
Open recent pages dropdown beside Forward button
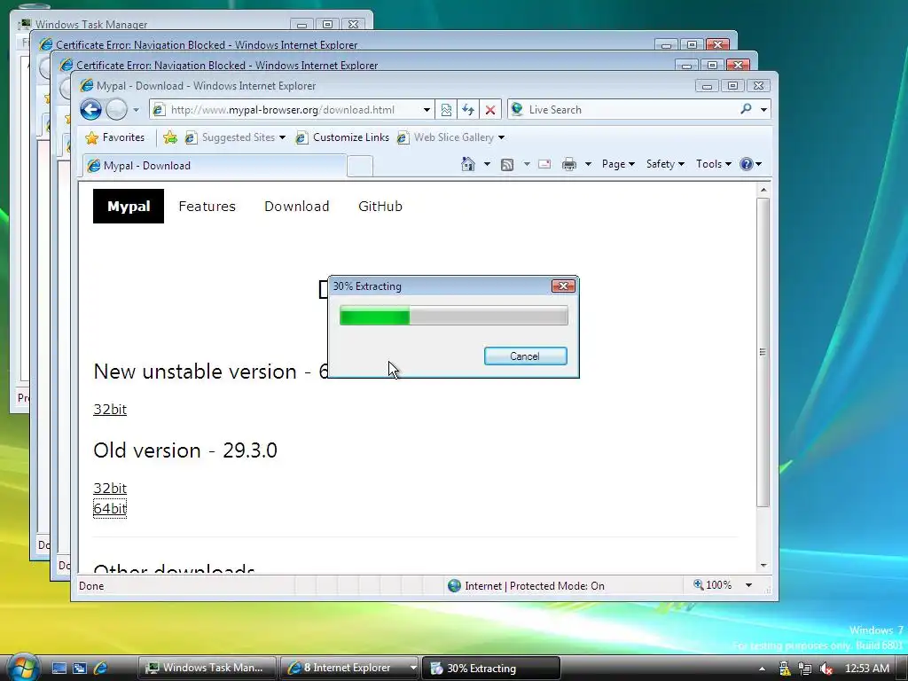coord(136,109)
